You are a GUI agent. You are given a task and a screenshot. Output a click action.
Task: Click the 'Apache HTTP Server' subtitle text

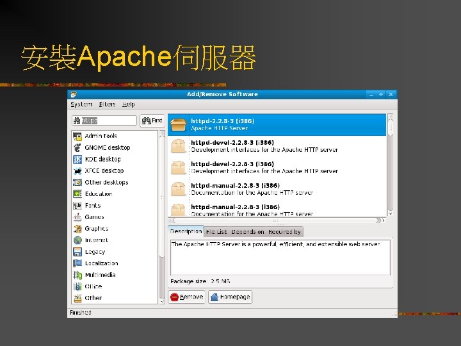pyautogui.click(x=220, y=128)
